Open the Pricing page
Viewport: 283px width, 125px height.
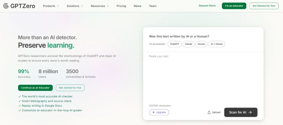coord(121,6)
